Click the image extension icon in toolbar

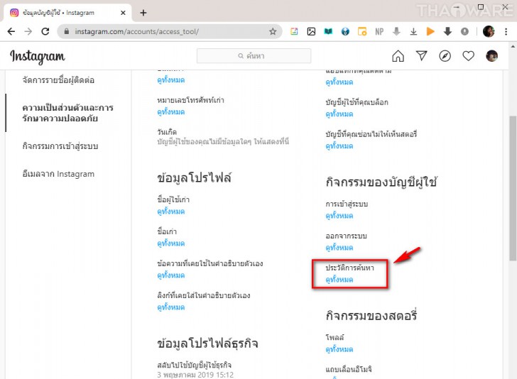(x=311, y=32)
